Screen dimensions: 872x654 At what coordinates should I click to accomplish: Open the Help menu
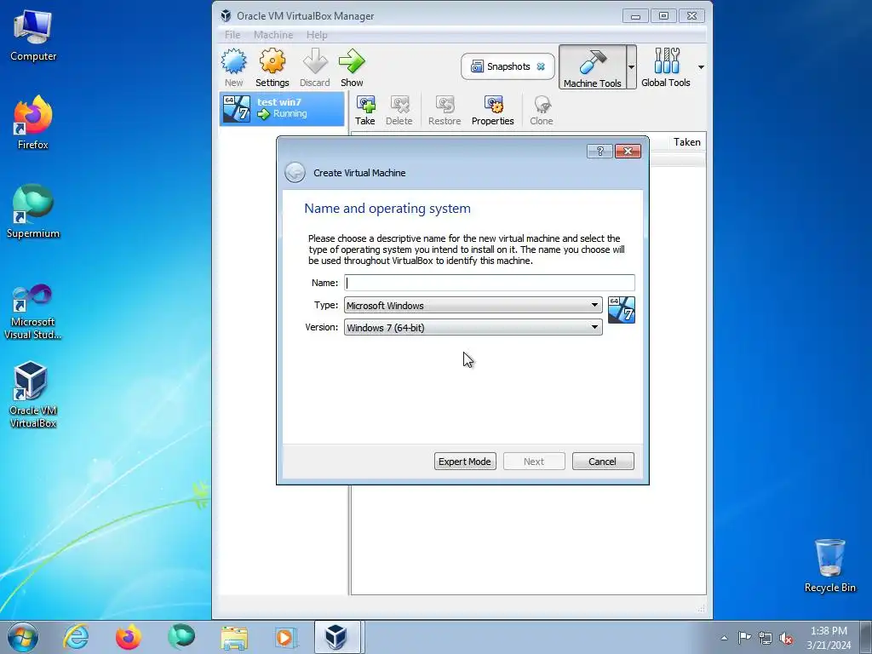tap(317, 34)
